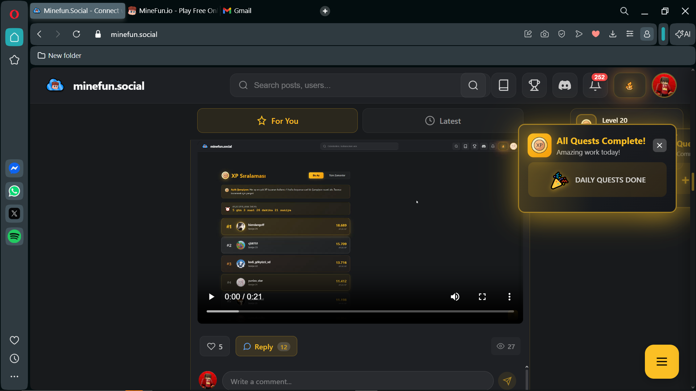Open the book guide icon
The image size is (696, 391).
pos(504,85)
